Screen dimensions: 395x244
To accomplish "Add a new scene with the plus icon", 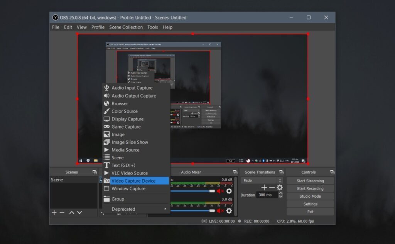I will 54,212.
